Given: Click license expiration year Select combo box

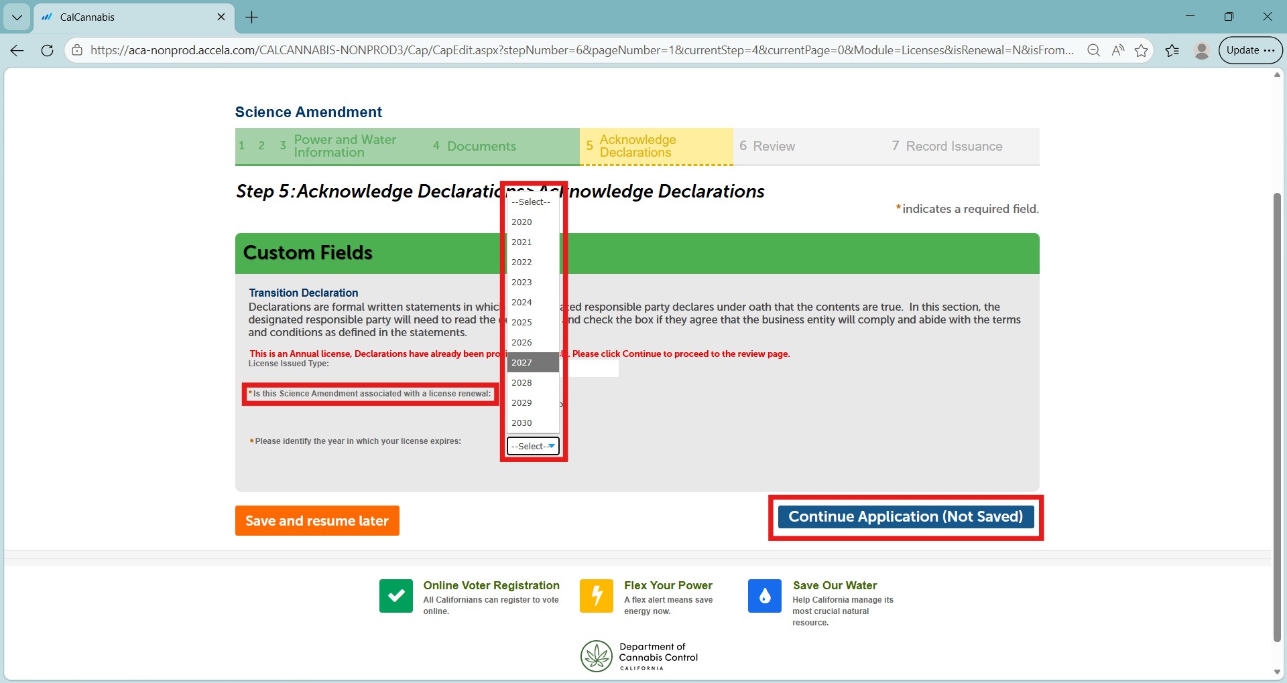Looking at the screenshot, I should pyautogui.click(x=533, y=446).
